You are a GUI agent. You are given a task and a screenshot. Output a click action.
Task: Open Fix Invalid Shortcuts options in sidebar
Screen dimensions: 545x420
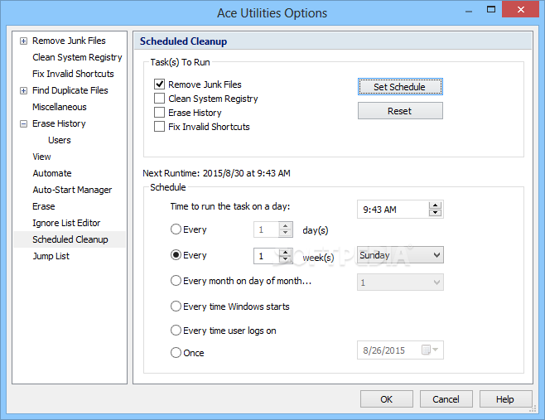click(x=73, y=74)
